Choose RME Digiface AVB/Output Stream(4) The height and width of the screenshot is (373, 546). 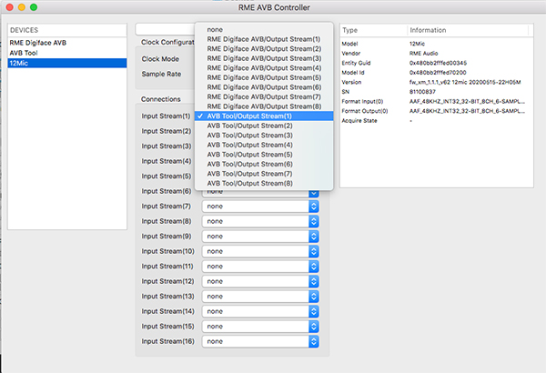(264, 68)
